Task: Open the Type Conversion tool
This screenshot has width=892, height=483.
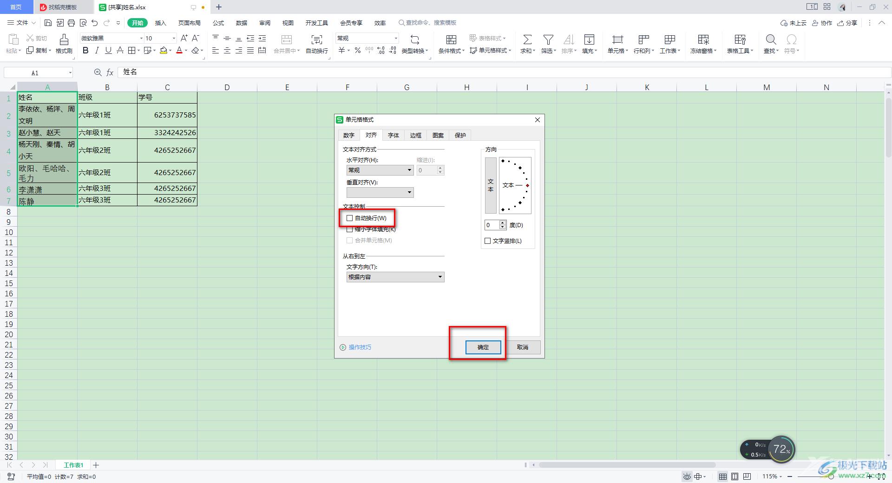Action: tap(415, 44)
